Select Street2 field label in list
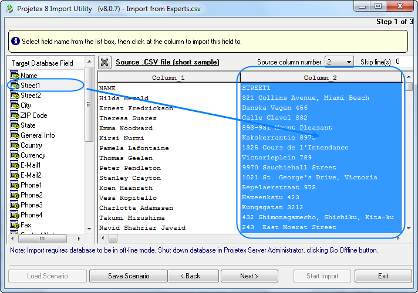Image resolution: width=418 pixels, height=293 pixels. point(31,96)
